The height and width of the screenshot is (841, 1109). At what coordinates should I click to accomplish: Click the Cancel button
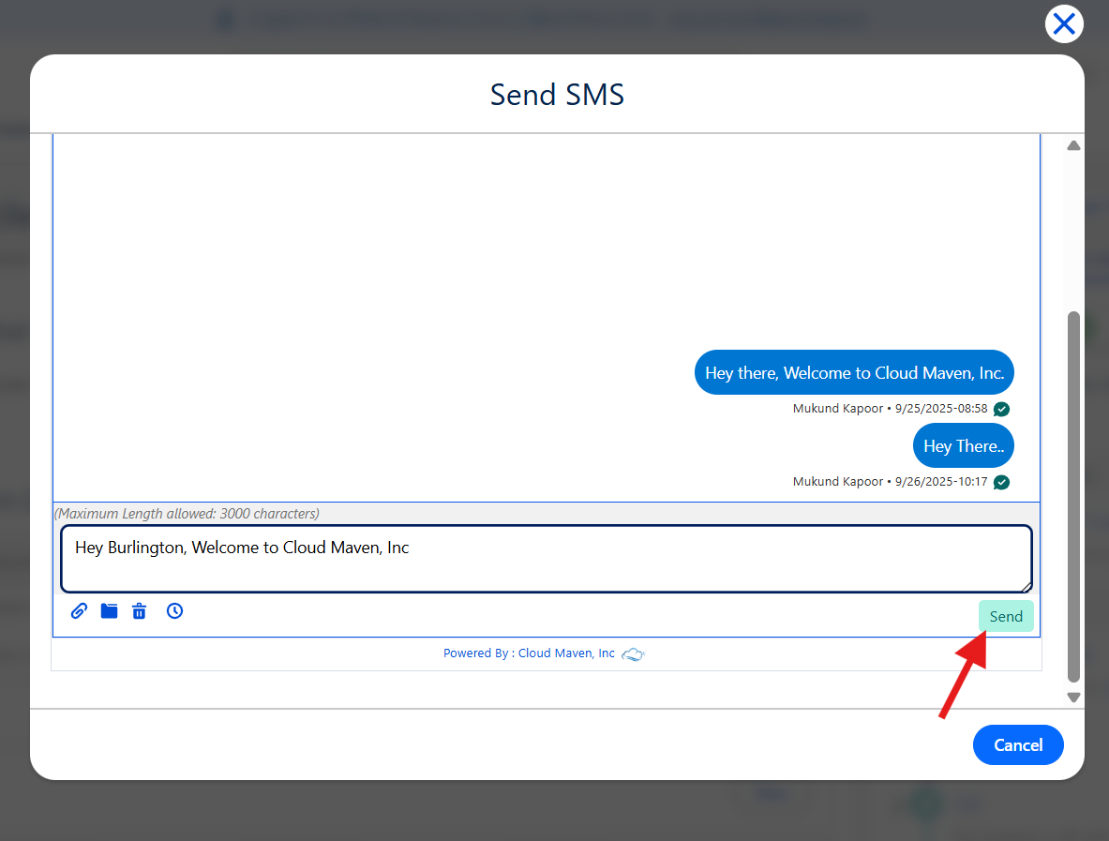point(1018,744)
